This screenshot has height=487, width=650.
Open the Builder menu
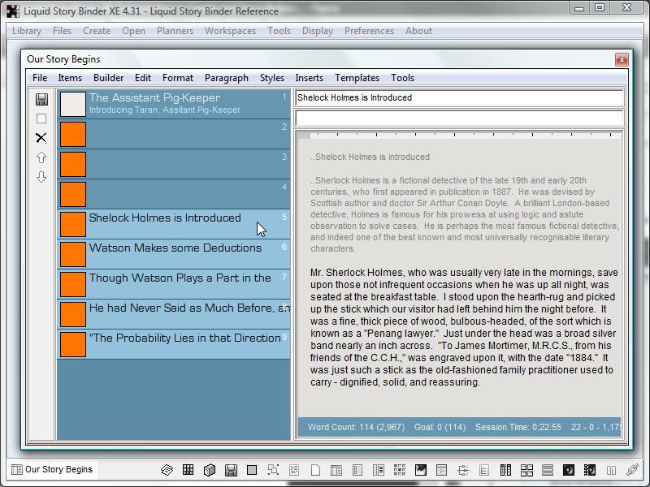pyautogui.click(x=108, y=78)
